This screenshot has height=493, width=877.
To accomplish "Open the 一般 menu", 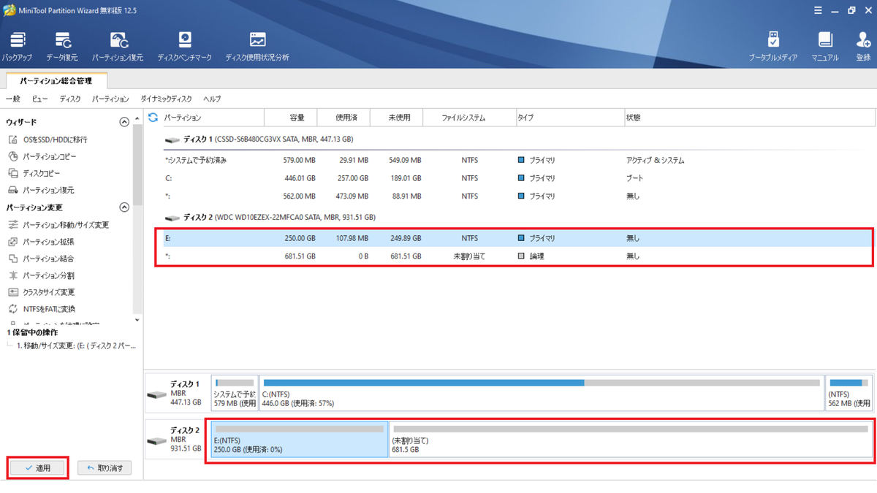I will click(x=13, y=99).
